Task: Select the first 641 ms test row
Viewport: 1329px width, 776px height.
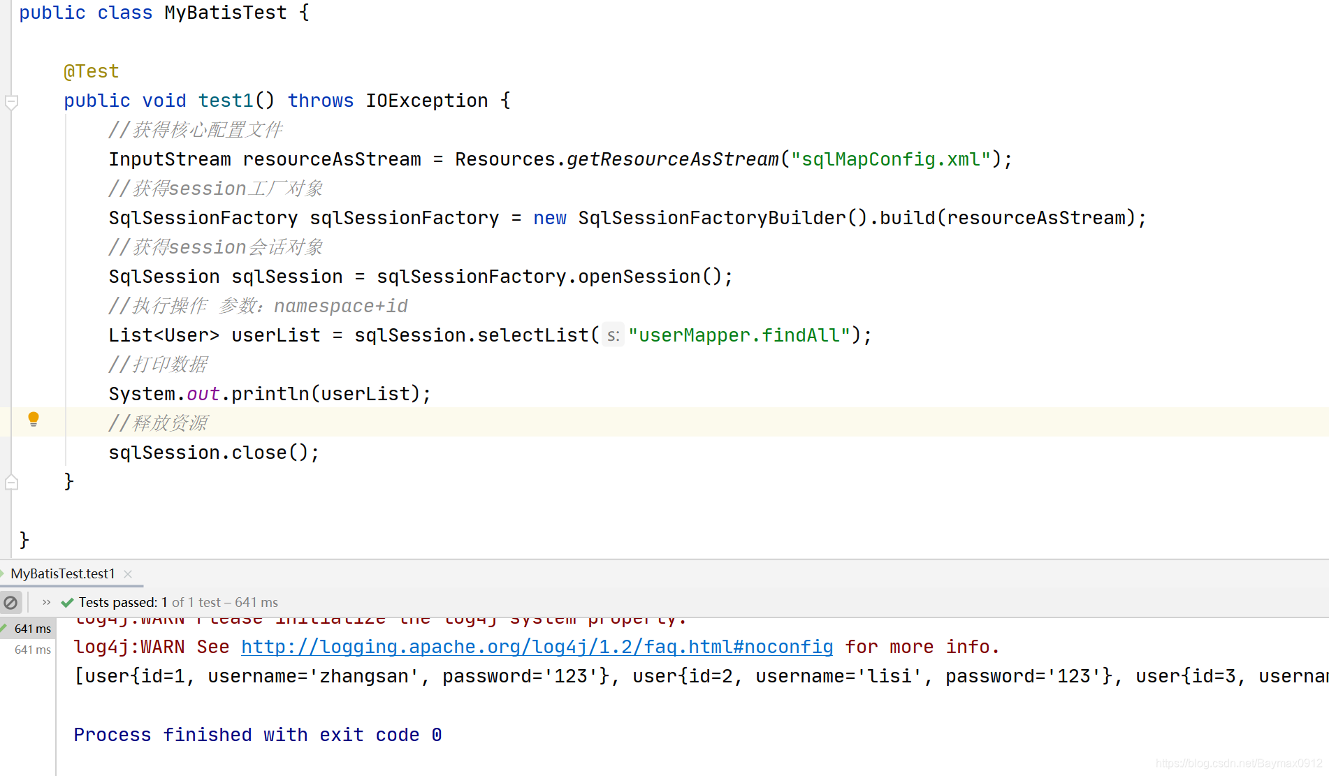Action: (x=29, y=629)
